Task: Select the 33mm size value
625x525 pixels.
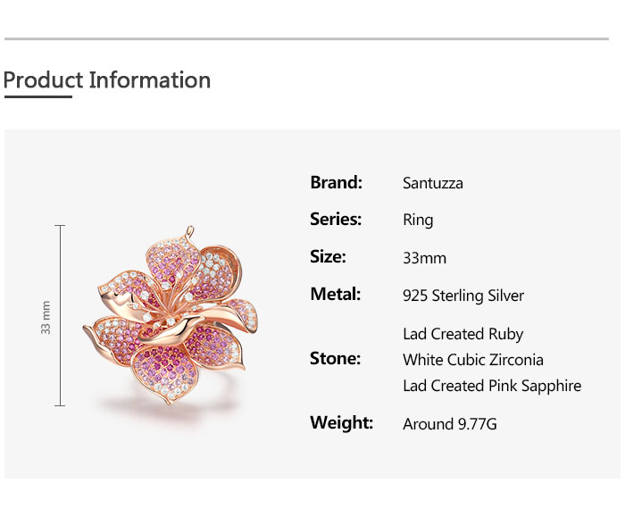Action: (424, 258)
